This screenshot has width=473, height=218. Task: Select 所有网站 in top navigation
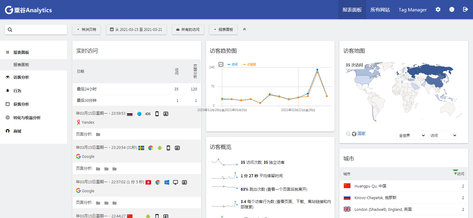(x=380, y=10)
